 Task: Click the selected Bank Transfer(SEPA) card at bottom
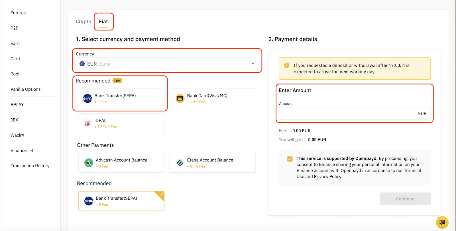(121, 201)
